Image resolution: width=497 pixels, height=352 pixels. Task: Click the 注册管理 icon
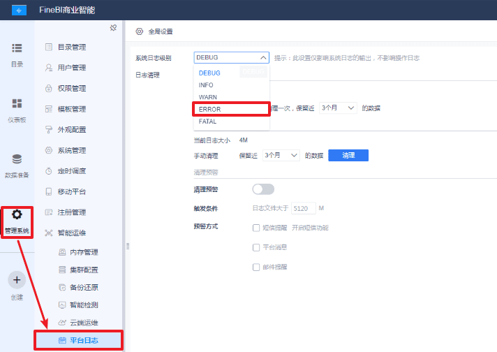48,212
